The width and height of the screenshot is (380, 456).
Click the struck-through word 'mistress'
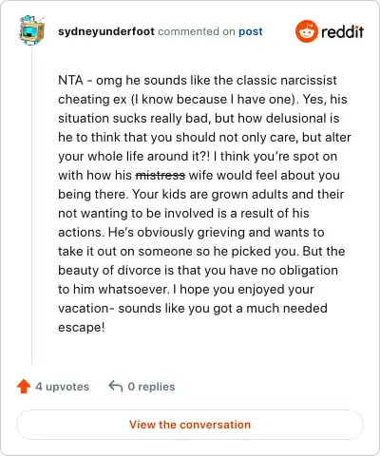[x=161, y=175]
